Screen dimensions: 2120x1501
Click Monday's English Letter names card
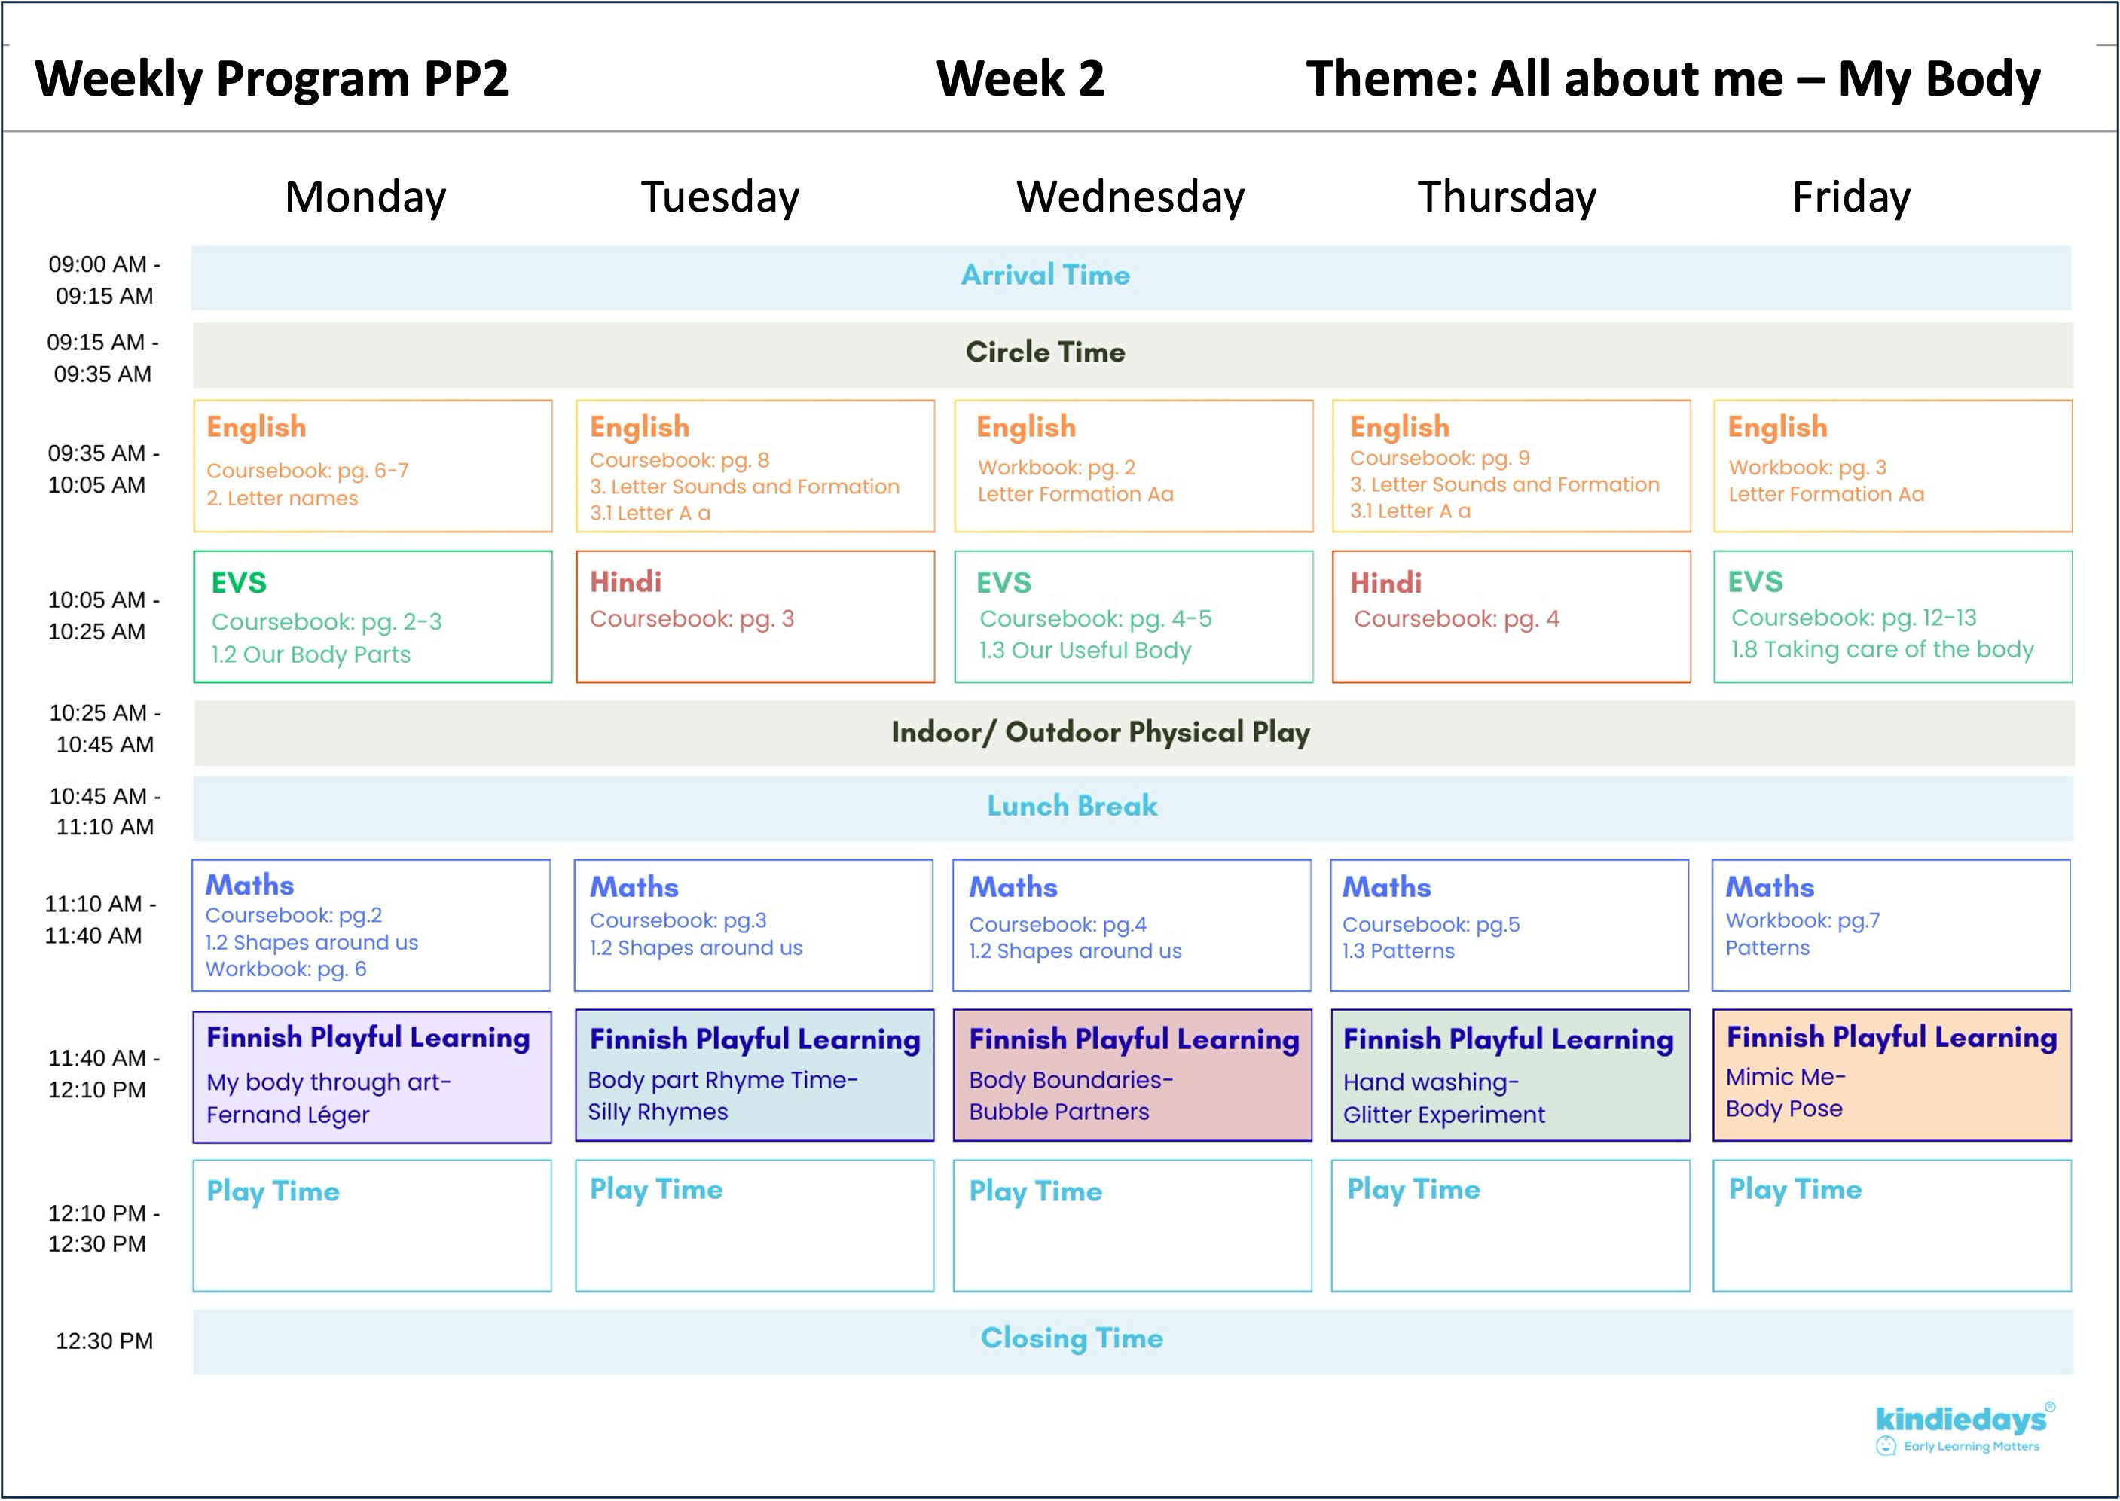click(373, 466)
